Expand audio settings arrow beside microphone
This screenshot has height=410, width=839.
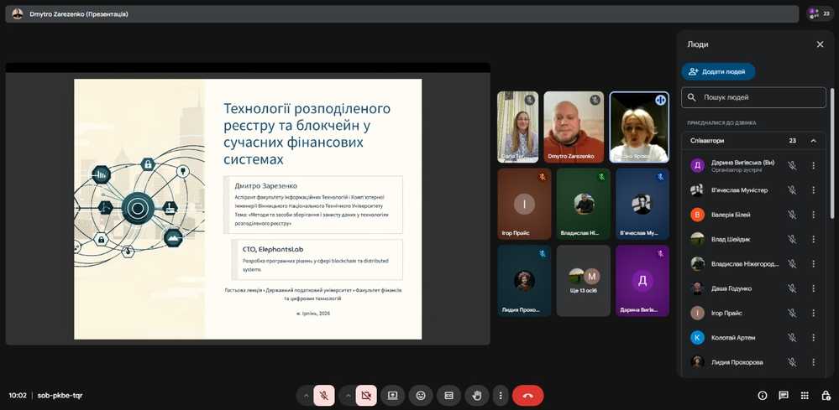pyautogui.click(x=304, y=395)
